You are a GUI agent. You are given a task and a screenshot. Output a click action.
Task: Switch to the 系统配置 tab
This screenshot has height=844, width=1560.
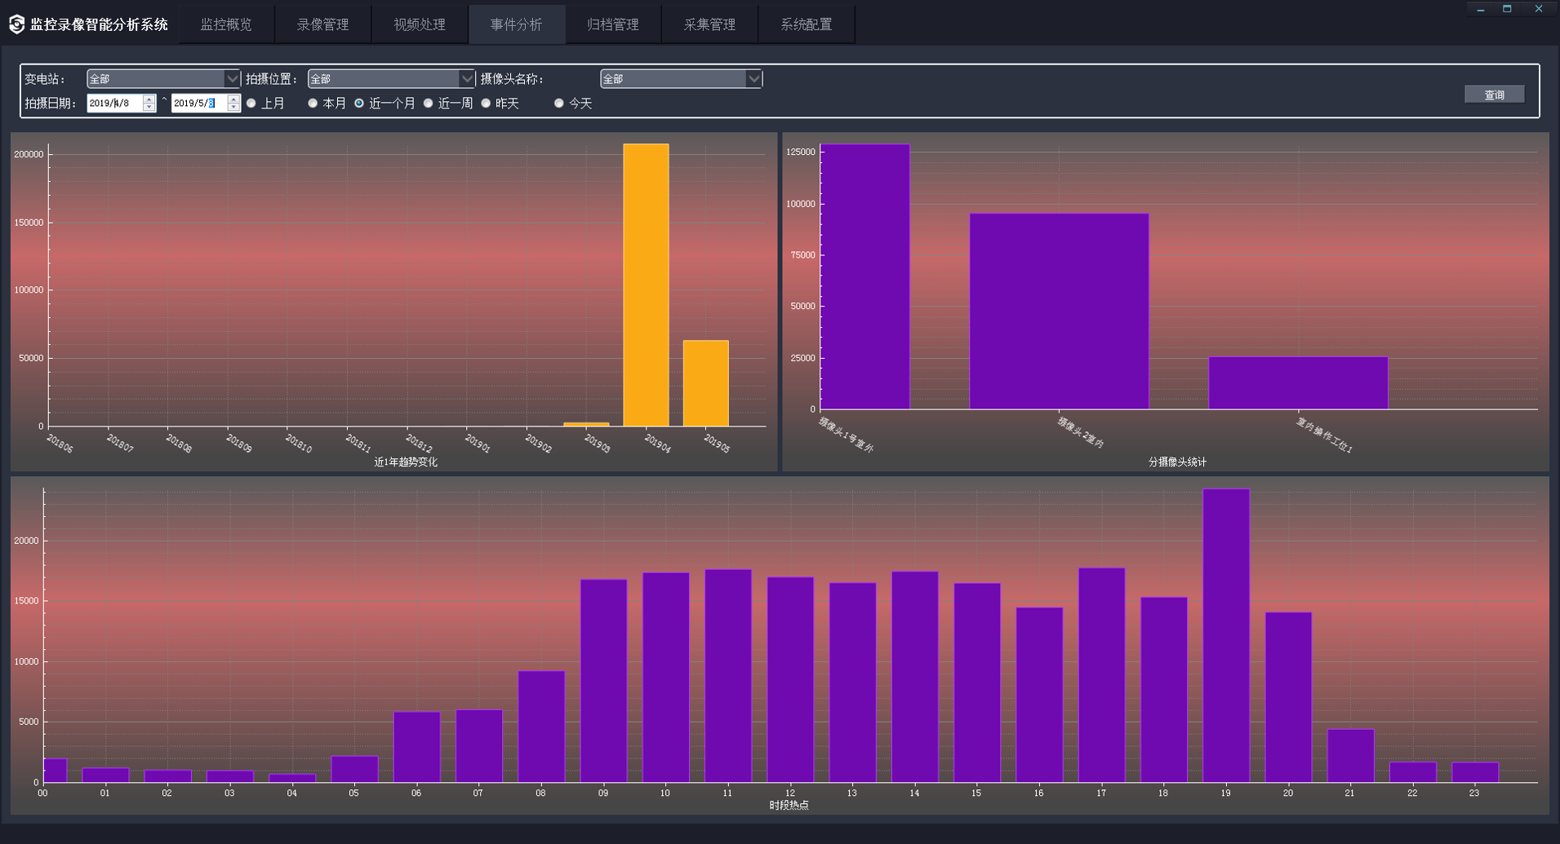[807, 24]
